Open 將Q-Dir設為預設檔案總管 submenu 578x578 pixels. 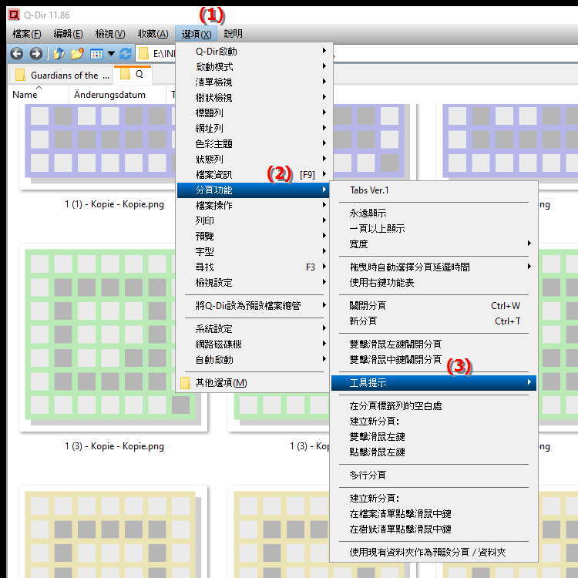click(x=254, y=306)
